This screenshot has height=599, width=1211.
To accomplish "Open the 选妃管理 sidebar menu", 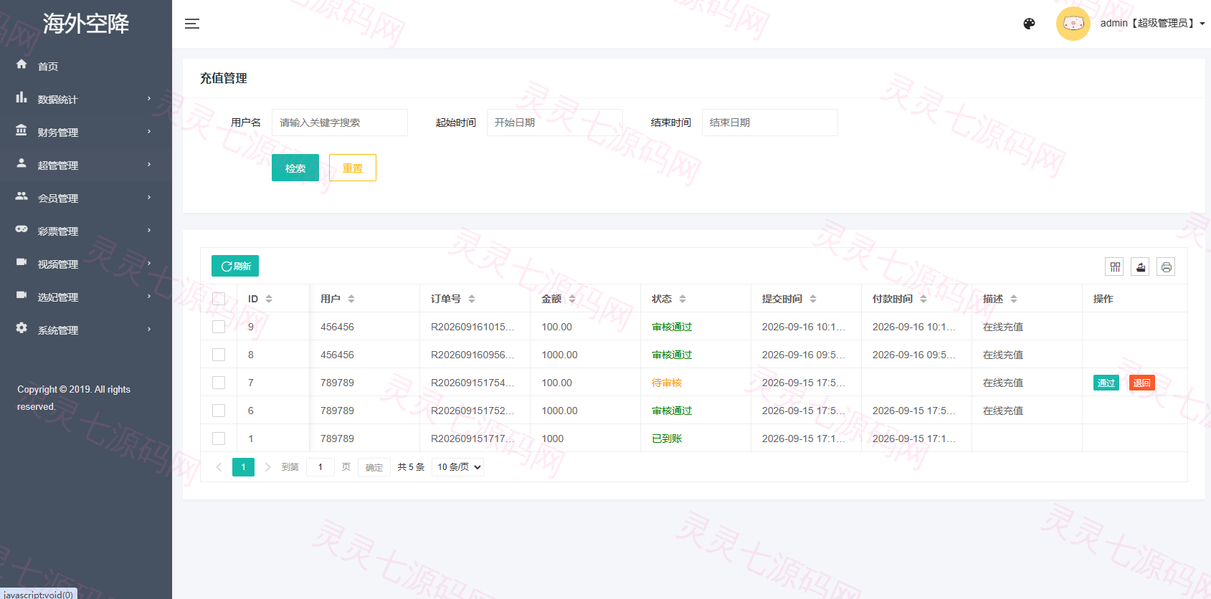I will (86, 297).
